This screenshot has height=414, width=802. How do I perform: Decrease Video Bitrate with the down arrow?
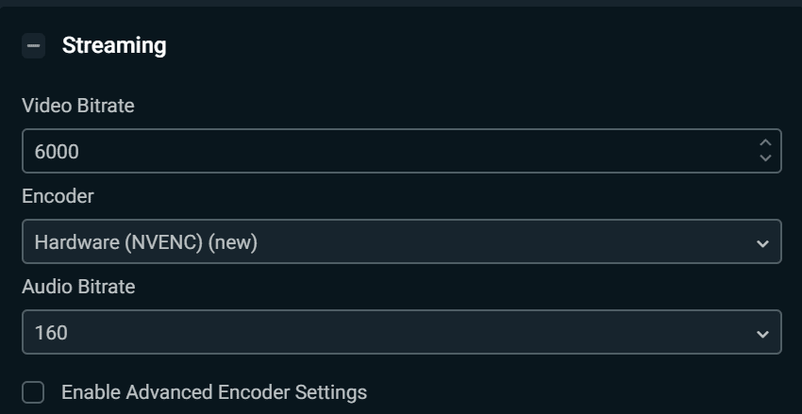(x=765, y=158)
